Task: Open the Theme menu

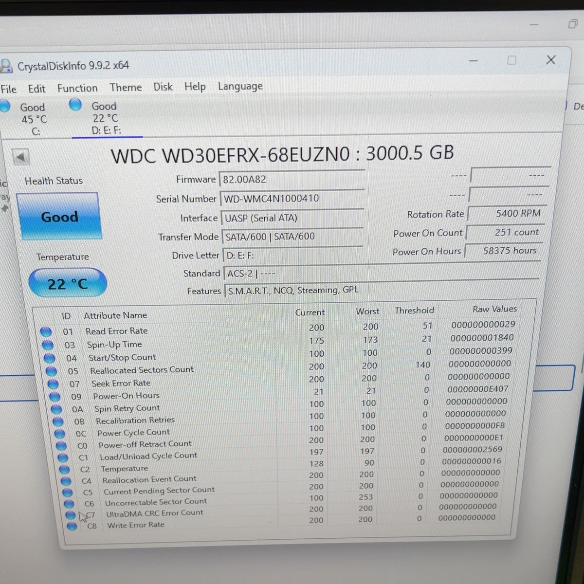Action: pyautogui.click(x=126, y=88)
